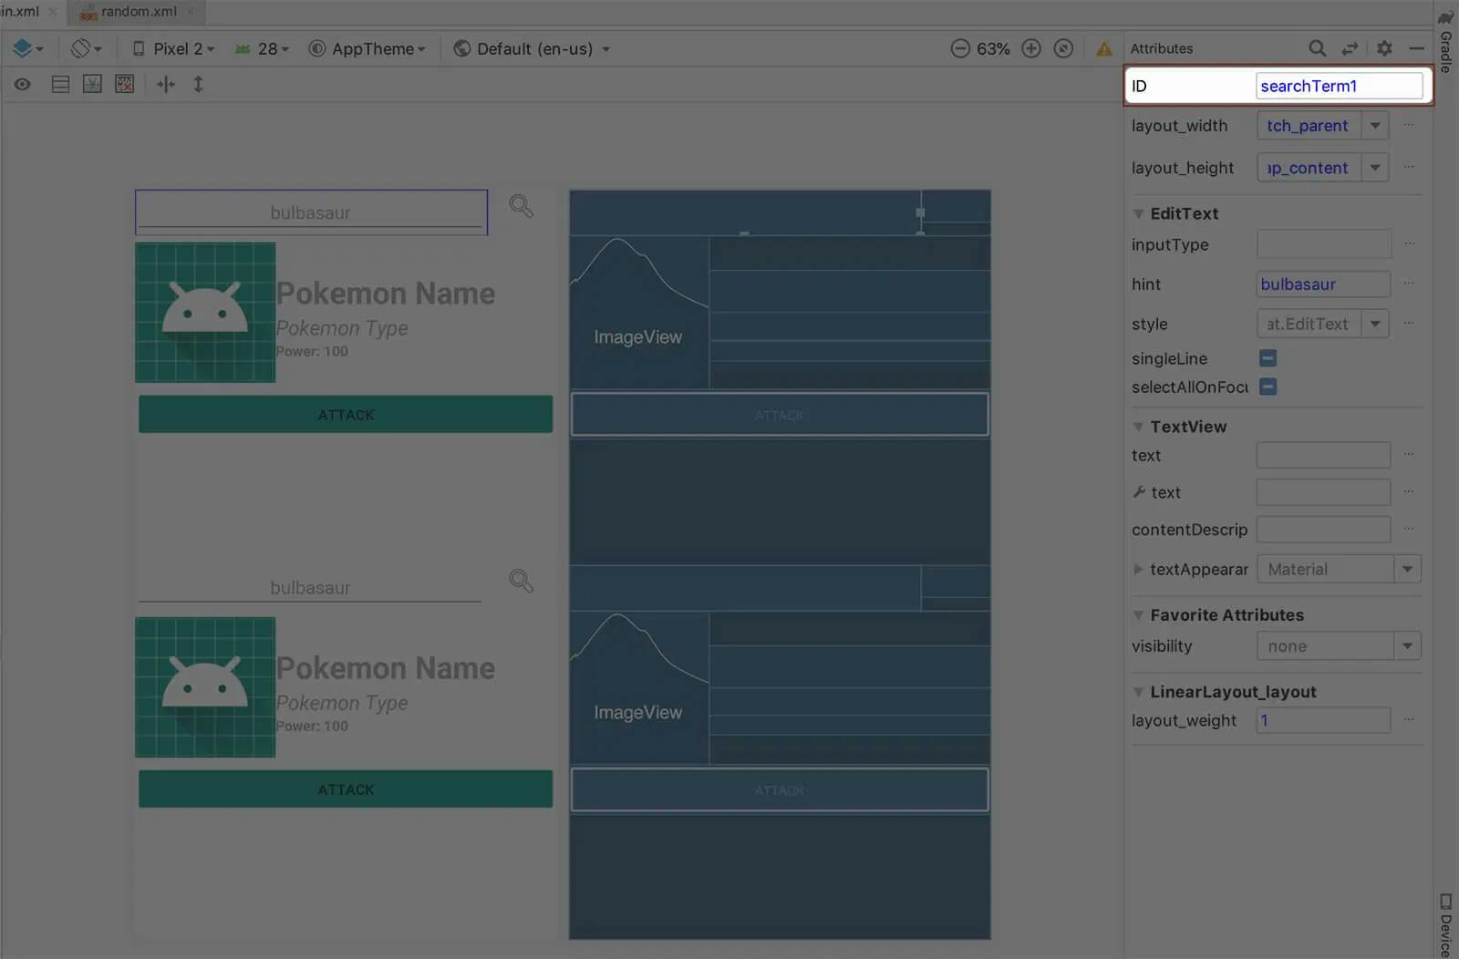This screenshot has width=1459, height=959.
Task: Toggle the view options eye icon
Action: [x=23, y=85]
